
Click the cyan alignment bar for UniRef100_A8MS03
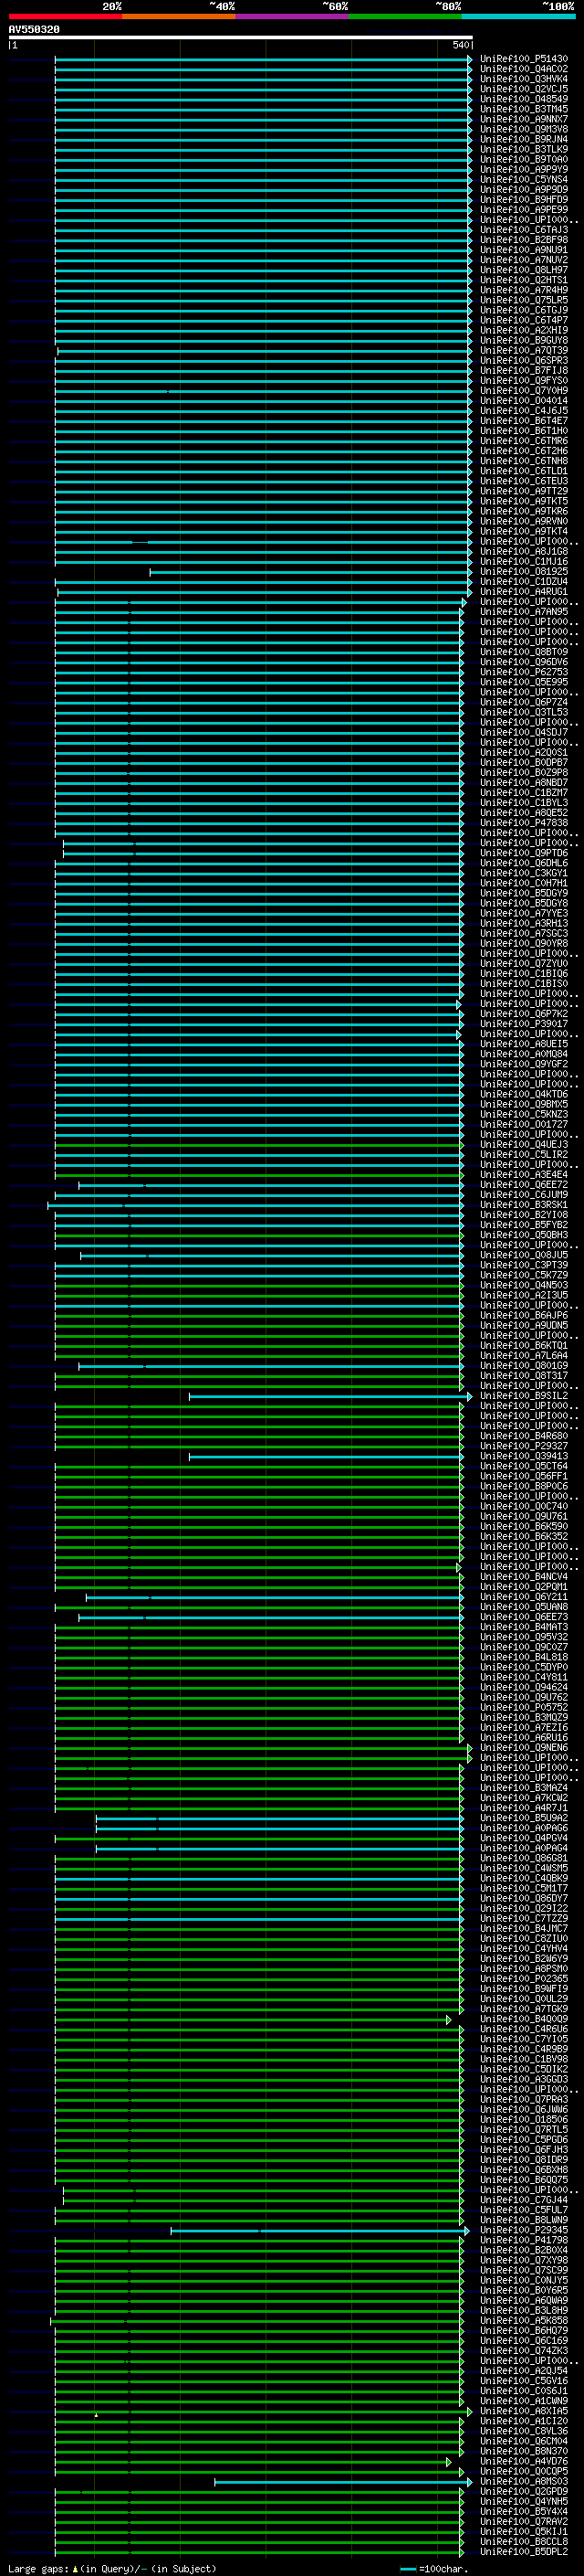(x=343, y=2482)
